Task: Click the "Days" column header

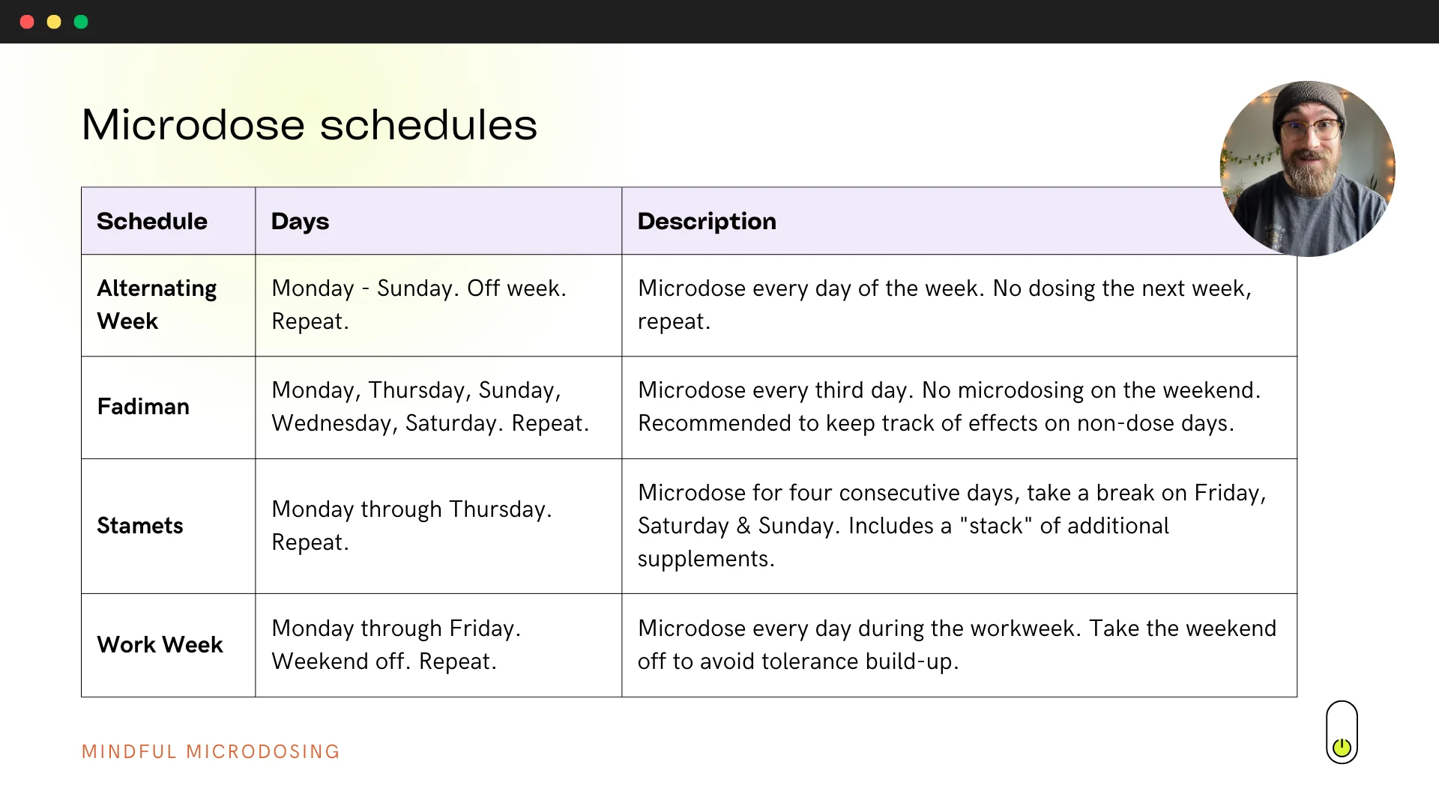Action: pyautogui.click(x=300, y=221)
